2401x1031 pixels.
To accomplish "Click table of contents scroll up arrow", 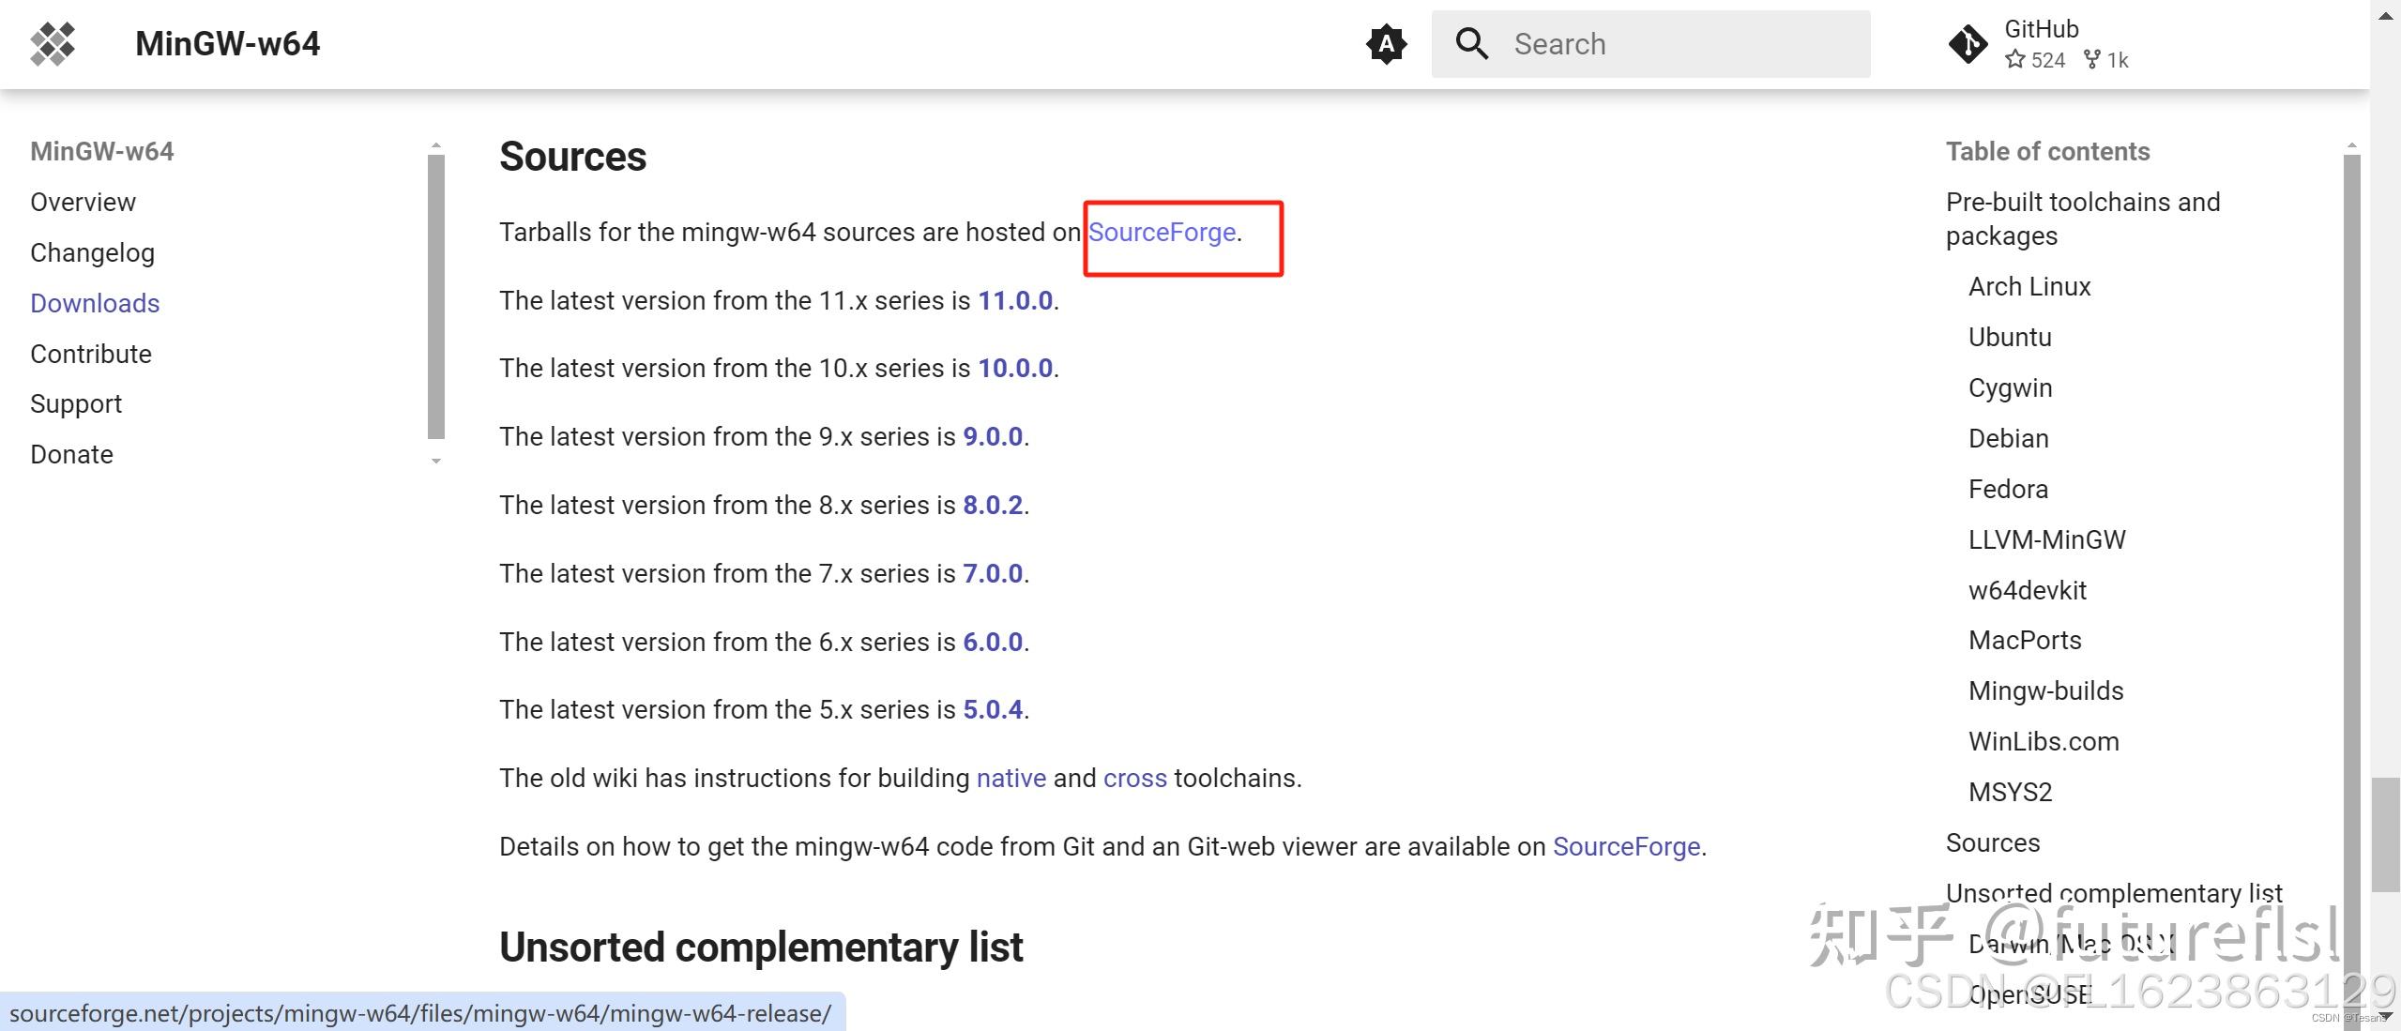I will tap(2350, 145).
